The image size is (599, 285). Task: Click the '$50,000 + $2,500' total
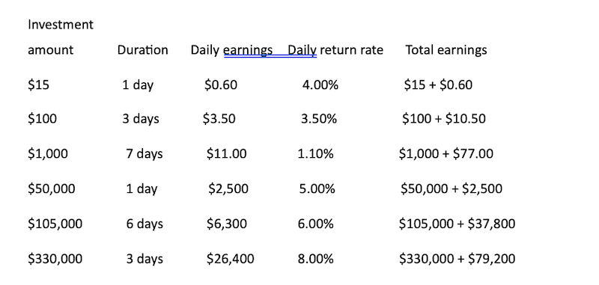[451, 189]
